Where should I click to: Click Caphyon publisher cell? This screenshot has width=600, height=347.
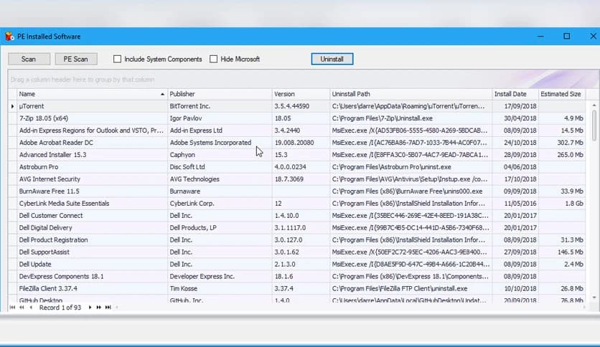click(220, 155)
